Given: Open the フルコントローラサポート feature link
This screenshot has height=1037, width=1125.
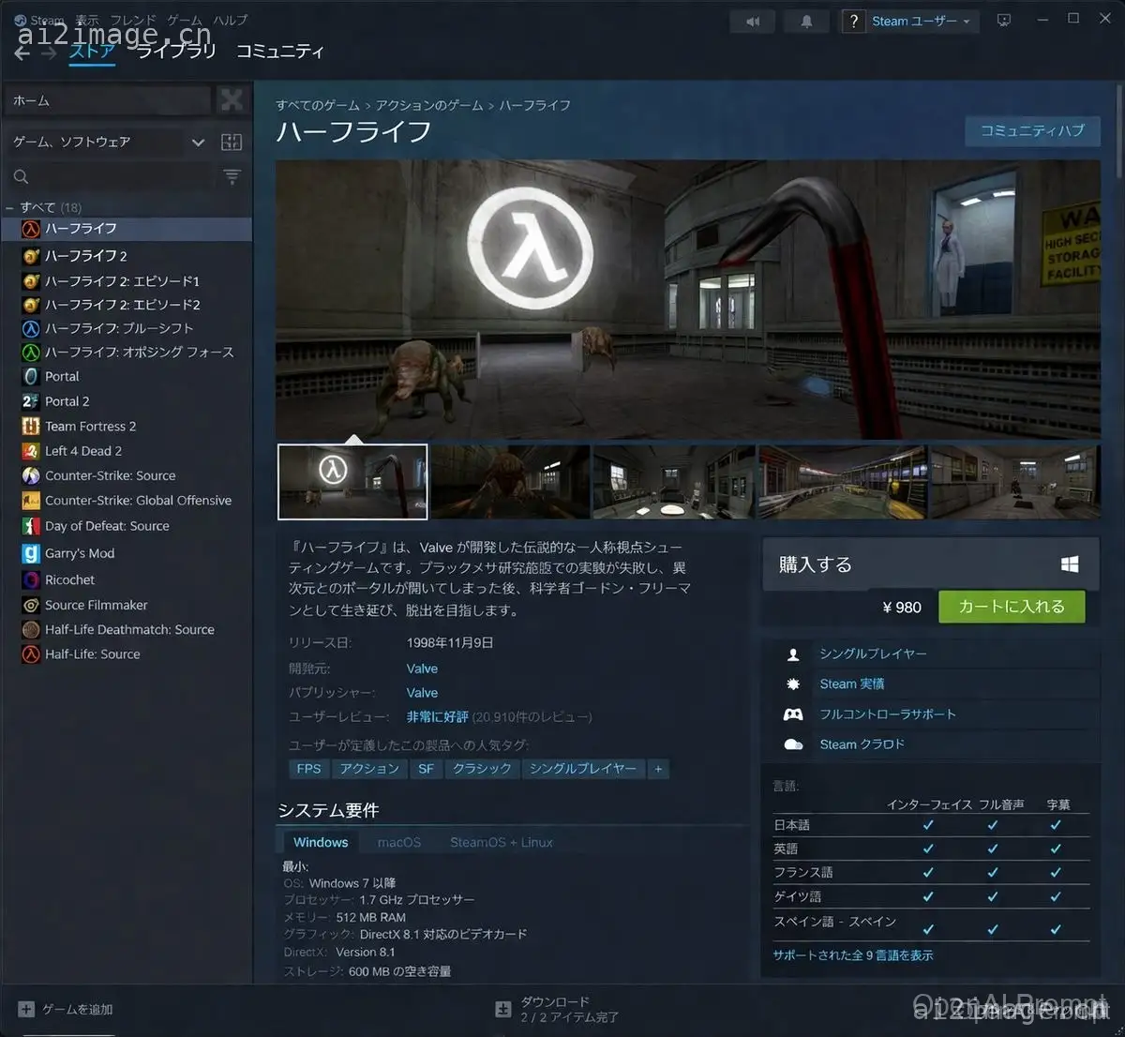Looking at the screenshot, I should [x=888, y=714].
